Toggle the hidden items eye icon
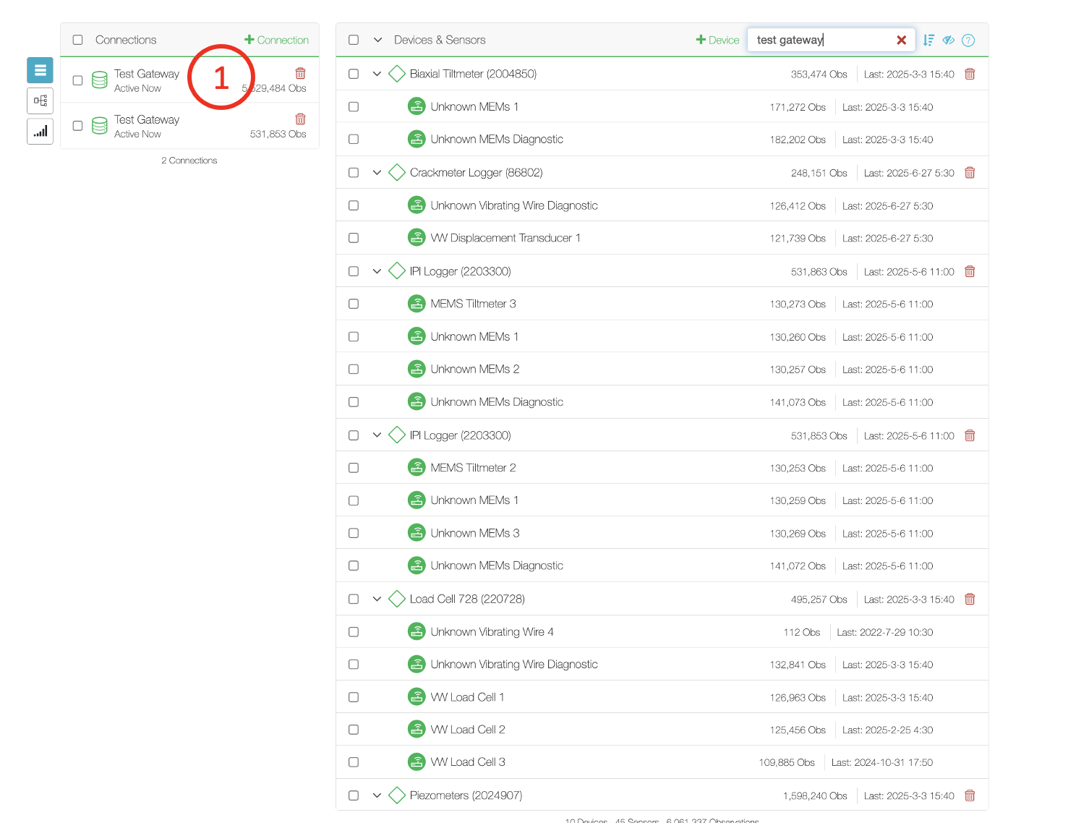This screenshot has width=1089, height=836. tap(948, 40)
